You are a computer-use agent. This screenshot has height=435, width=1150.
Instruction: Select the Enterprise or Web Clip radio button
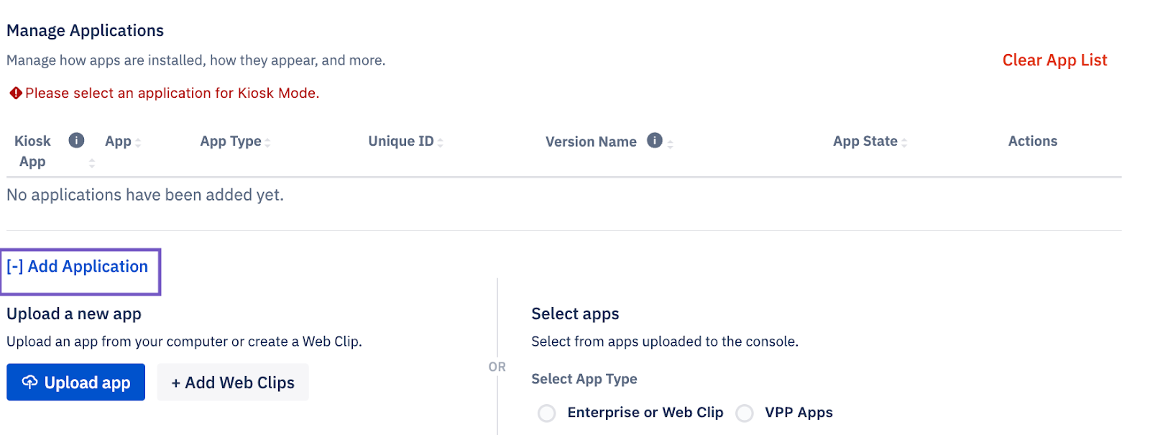pos(547,413)
